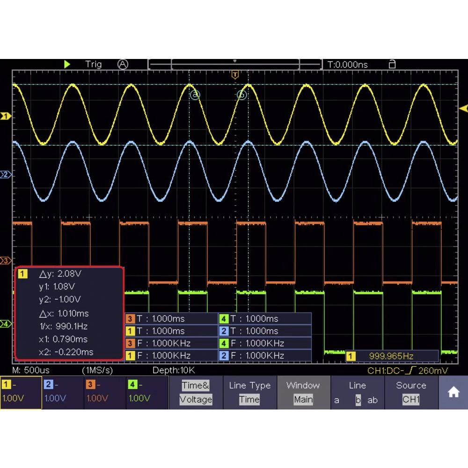
Task: Click the padlock icon in top bar
Action: click(x=392, y=64)
